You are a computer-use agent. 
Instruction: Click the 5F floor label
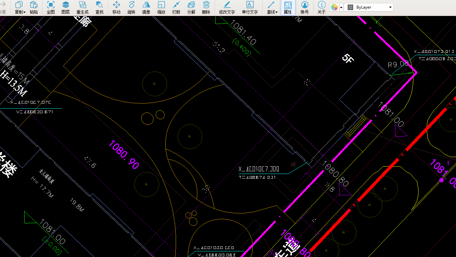pos(348,59)
